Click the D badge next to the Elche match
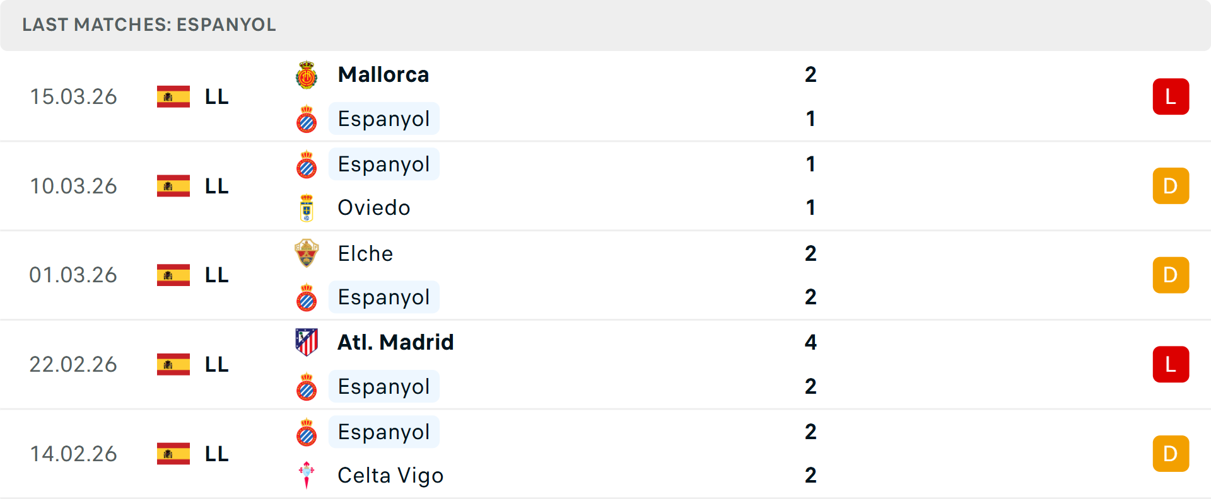Viewport: 1211px width, 499px height. (1171, 275)
